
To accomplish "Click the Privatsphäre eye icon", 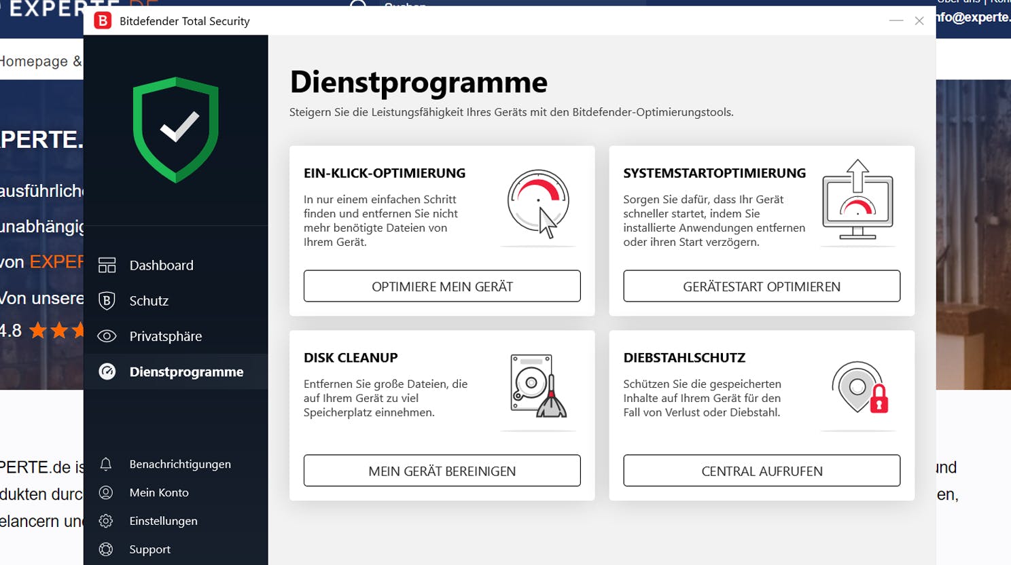I will [x=107, y=335].
